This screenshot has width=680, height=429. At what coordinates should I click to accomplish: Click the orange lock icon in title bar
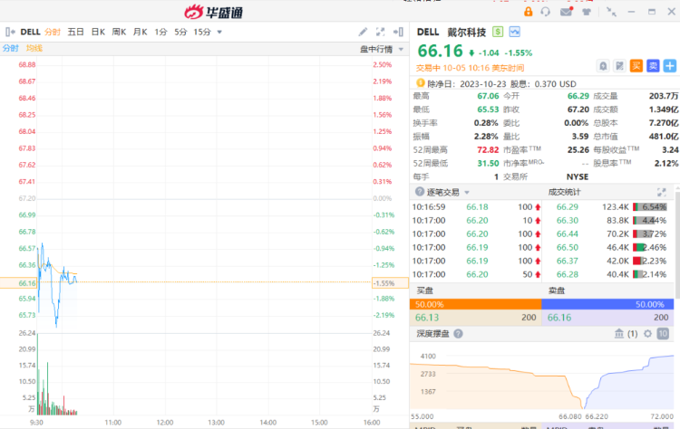(x=528, y=12)
